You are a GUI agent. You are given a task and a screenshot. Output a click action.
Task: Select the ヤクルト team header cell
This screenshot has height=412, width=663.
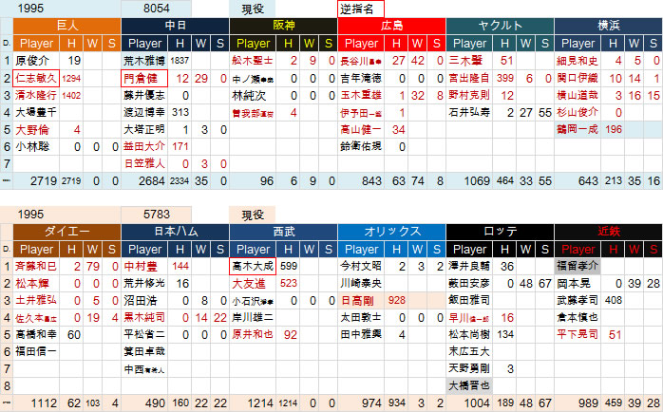tap(500, 27)
